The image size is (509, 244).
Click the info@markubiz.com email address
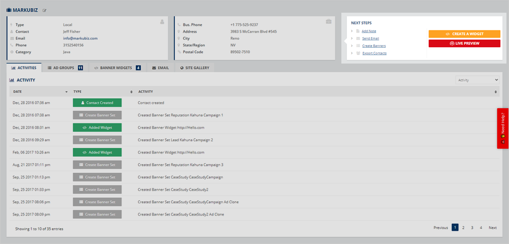point(80,38)
